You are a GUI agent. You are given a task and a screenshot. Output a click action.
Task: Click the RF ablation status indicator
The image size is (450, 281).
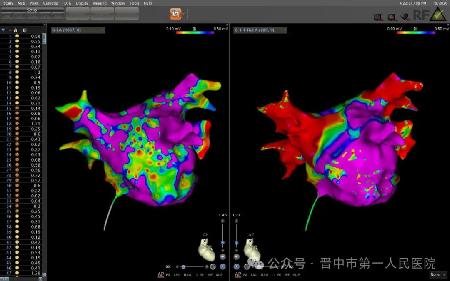coord(420,15)
